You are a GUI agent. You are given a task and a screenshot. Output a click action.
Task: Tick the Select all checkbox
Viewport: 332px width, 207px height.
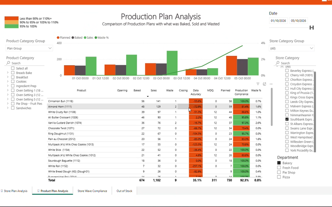[x=13, y=68]
